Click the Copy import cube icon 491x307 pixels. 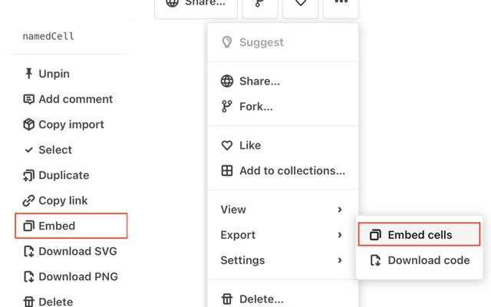29,124
